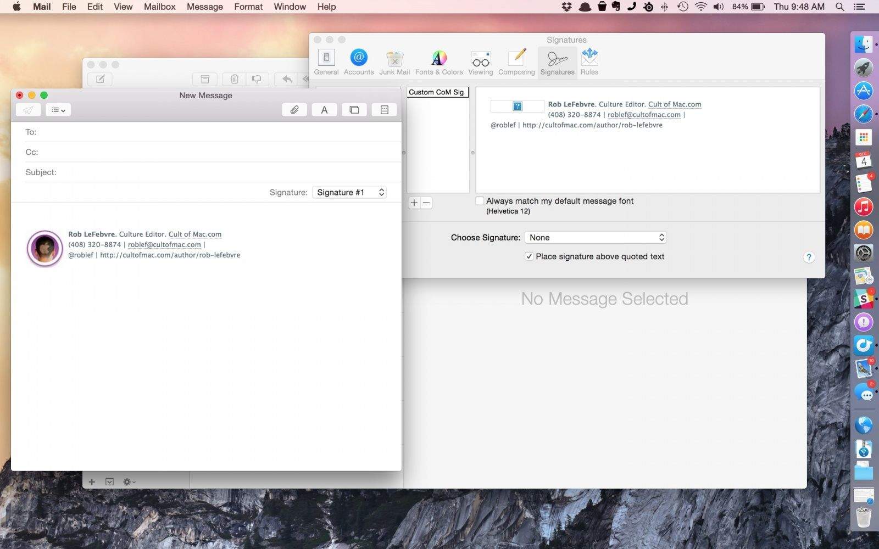Image resolution: width=879 pixels, height=549 pixels.
Task: Open the Junk Mail settings pane
Action: pos(394,60)
